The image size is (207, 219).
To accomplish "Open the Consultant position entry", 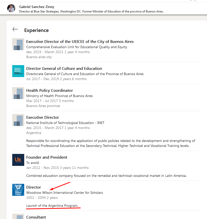I will (36, 217).
